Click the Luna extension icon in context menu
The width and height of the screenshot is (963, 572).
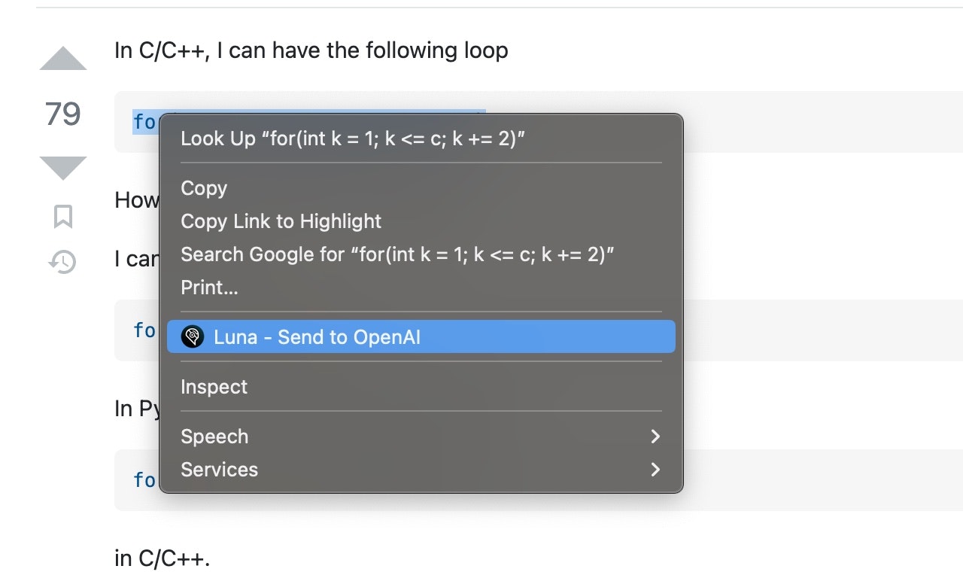click(x=193, y=336)
